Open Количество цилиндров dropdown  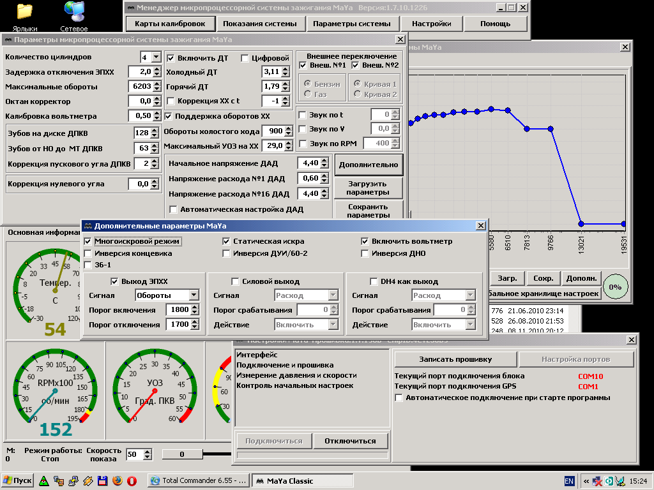[156, 57]
